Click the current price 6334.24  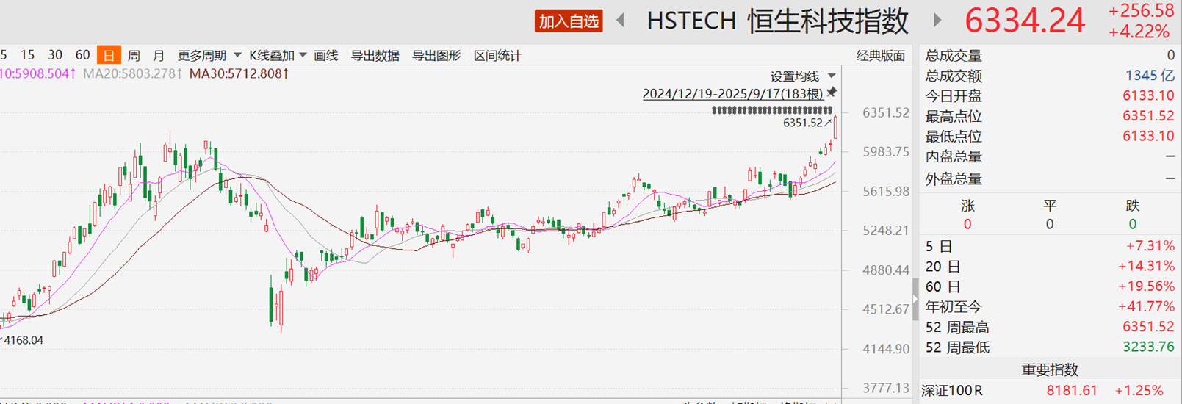tap(1025, 21)
